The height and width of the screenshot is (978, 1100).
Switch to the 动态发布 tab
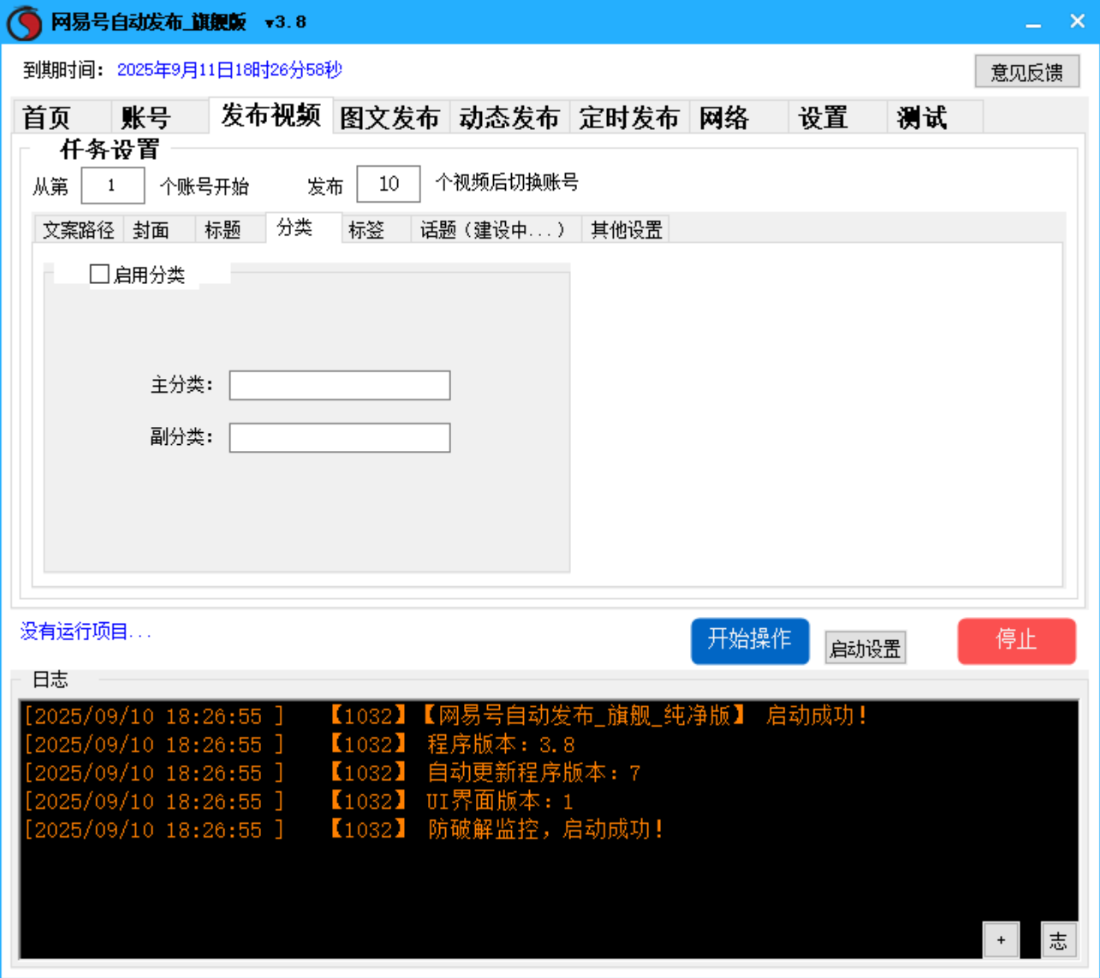(x=510, y=117)
